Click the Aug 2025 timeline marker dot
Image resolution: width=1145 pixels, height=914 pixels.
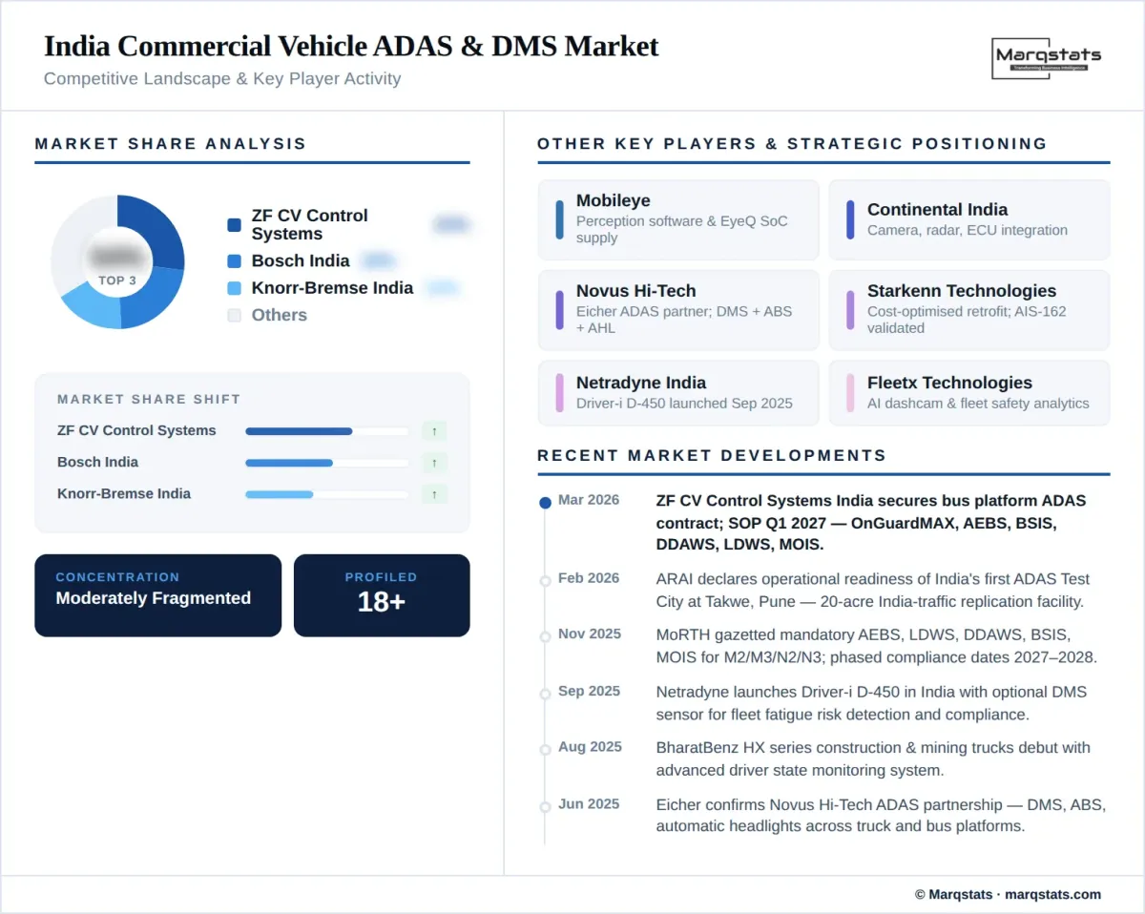point(545,750)
